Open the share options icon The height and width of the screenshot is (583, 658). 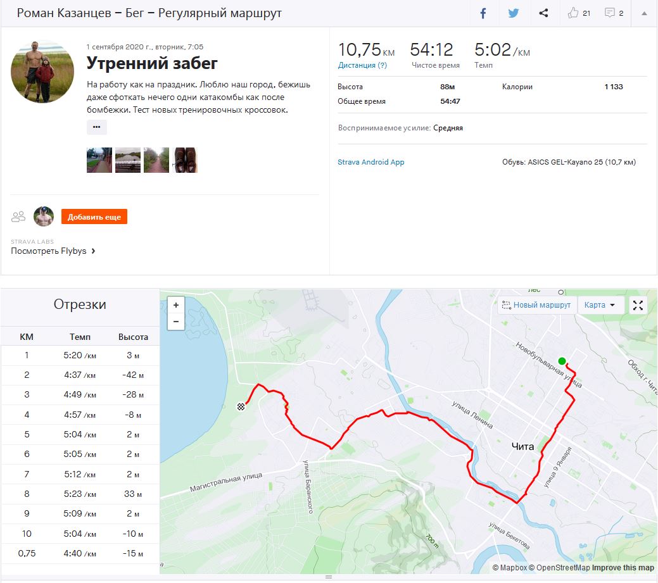543,13
